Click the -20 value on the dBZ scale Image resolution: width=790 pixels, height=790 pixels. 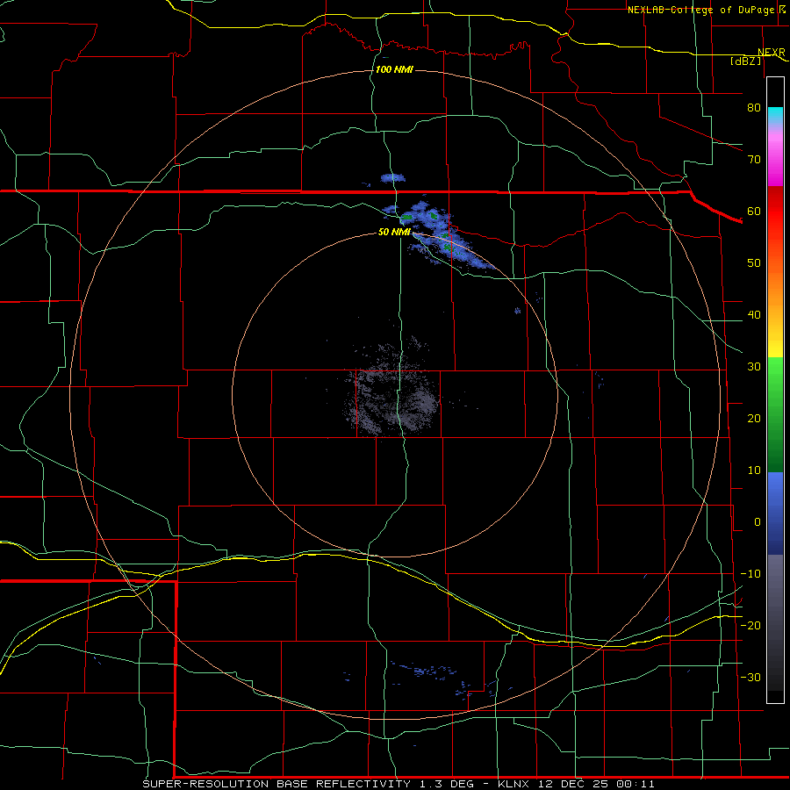750,625
